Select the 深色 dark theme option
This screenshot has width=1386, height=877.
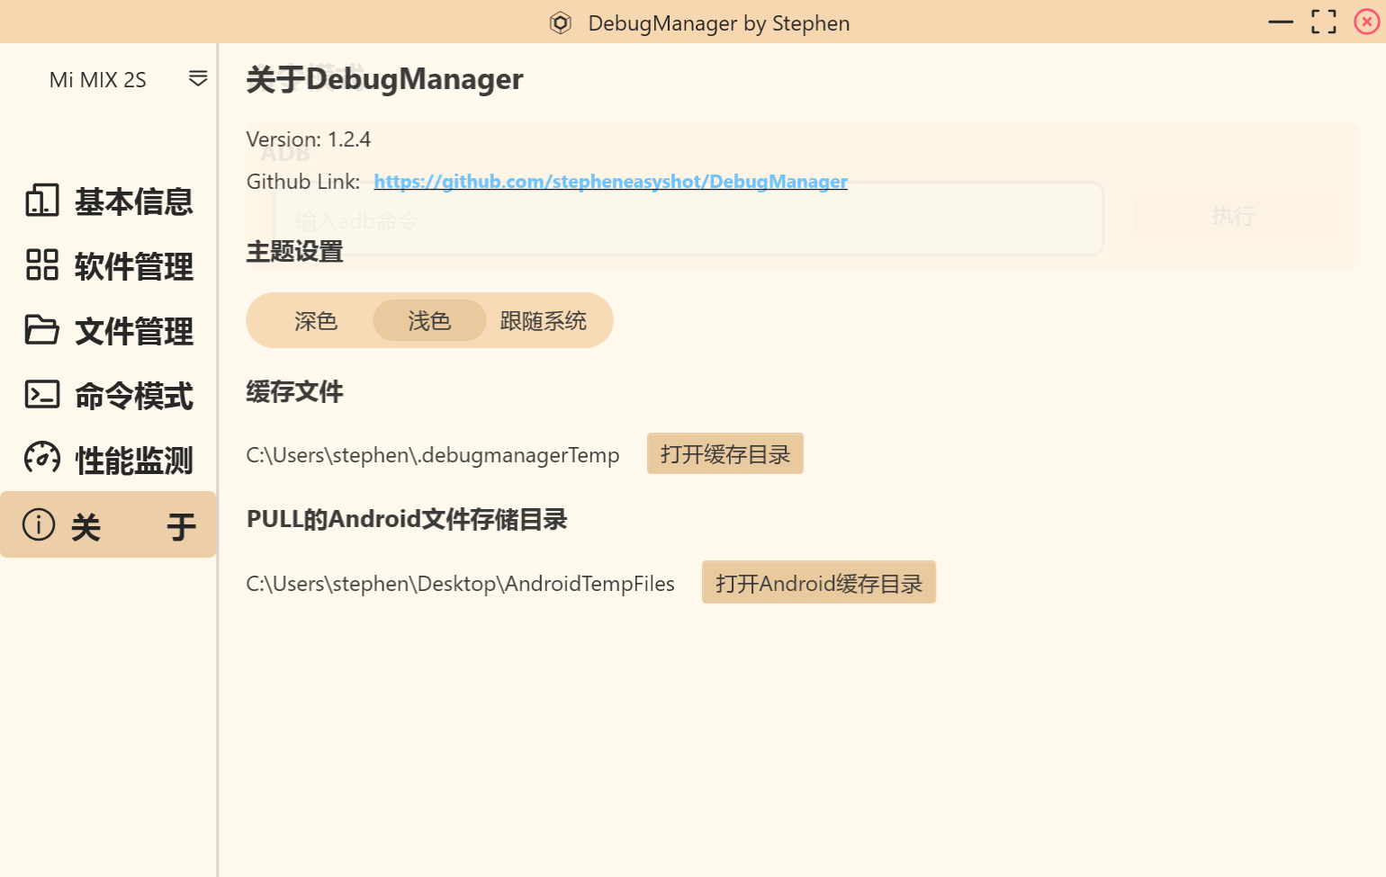click(316, 321)
